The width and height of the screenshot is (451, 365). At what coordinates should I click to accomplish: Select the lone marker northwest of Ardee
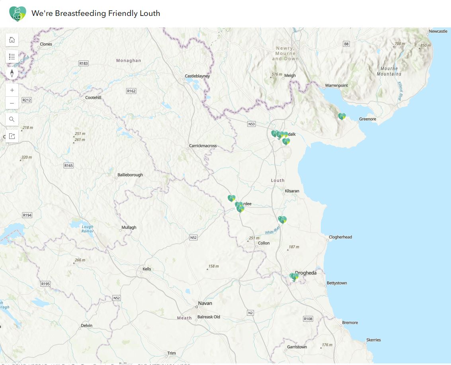[x=231, y=197]
